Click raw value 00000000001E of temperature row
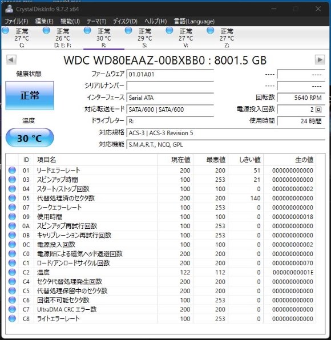331x340 pixels. click(x=293, y=272)
